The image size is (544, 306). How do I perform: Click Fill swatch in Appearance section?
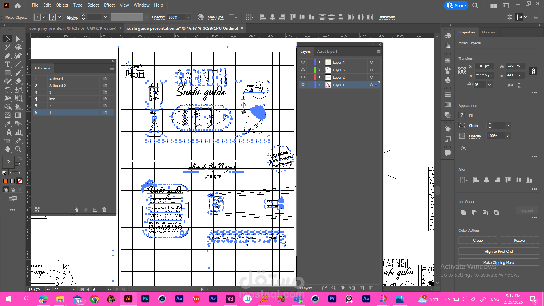tap(462, 115)
